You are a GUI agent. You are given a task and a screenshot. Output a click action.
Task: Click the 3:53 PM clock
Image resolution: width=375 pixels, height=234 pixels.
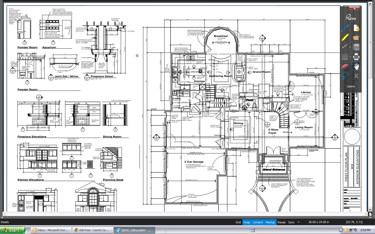(365, 230)
